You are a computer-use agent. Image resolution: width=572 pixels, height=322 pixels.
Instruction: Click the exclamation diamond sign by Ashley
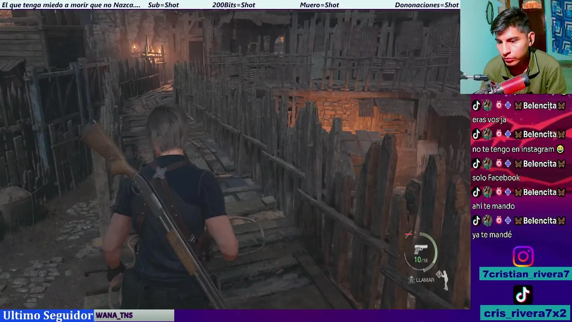439,274
